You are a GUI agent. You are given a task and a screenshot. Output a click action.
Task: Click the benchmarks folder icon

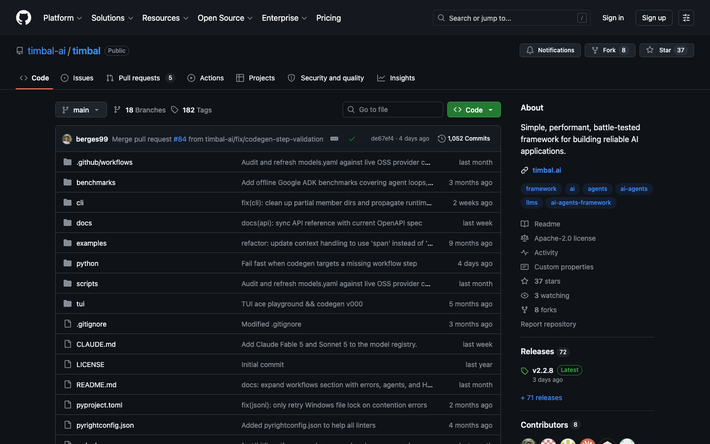(68, 182)
